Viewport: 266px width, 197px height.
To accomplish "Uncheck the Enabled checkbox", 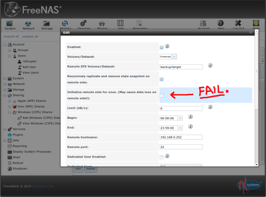I will coord(162,47).
